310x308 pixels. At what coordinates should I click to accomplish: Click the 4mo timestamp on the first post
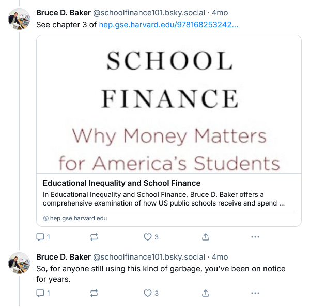(220, 13)
